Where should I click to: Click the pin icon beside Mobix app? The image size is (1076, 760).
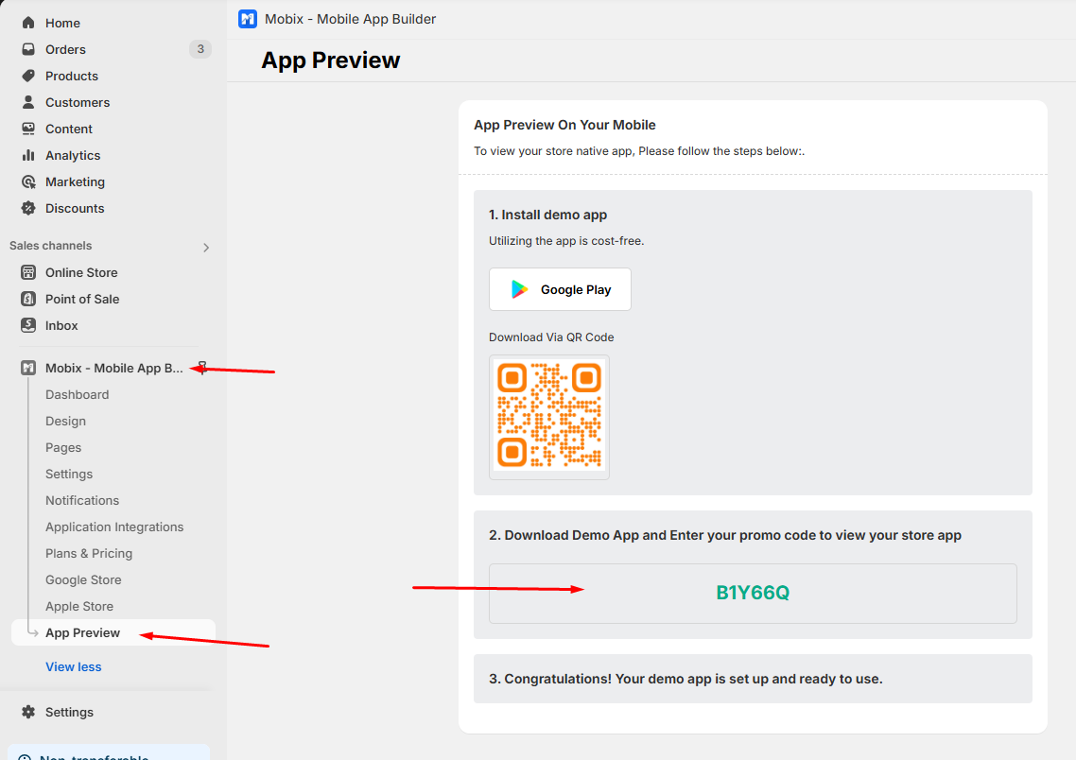pyautogui.click(x=201, y=368)
